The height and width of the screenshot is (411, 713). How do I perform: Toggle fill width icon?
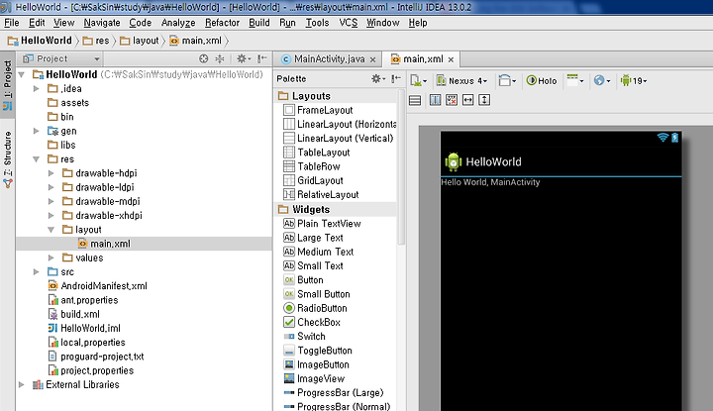coord(467,100)
